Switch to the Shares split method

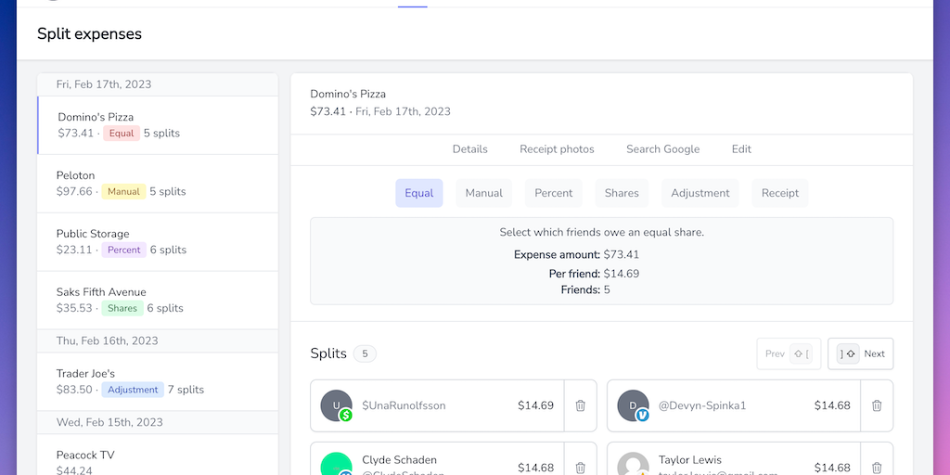pyautogui.click(x=622, y=193)
